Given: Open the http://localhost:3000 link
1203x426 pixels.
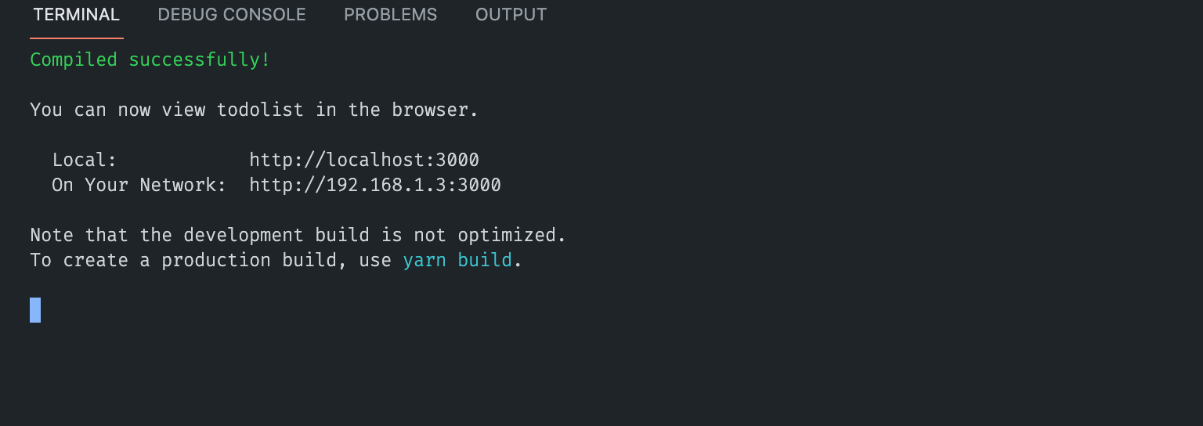Looking at the screenshot, I should point(364,161).
